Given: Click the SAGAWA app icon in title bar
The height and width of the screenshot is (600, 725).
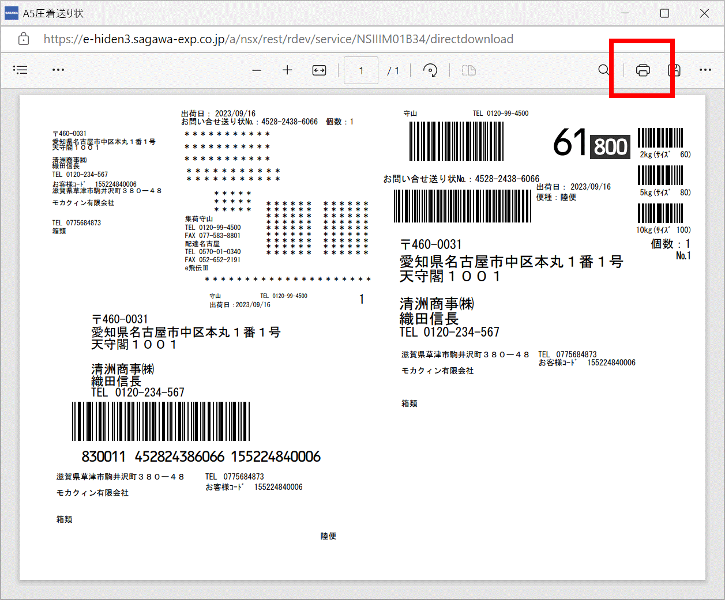Looking at the screenshot, I should pyautogui.click(x=11, y=13).
